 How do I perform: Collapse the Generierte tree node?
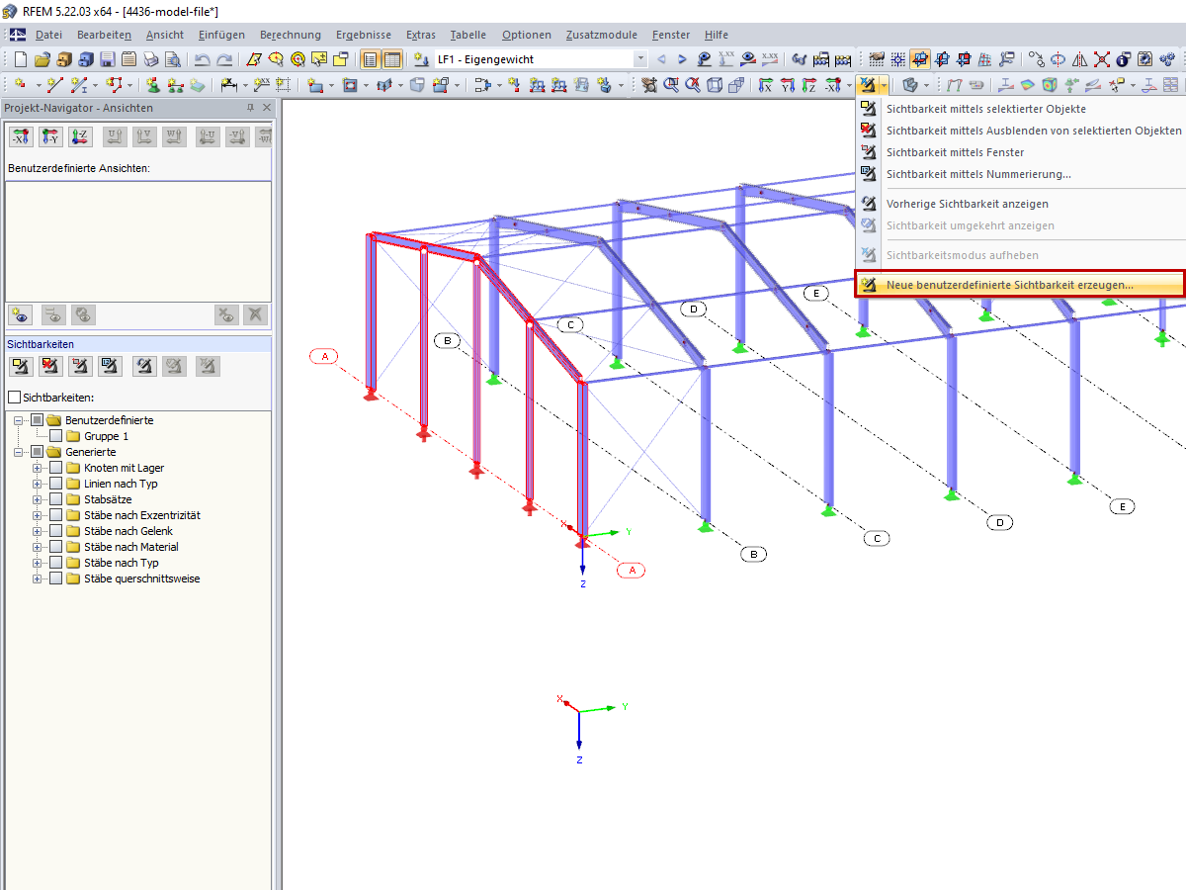tap(19, 452)
